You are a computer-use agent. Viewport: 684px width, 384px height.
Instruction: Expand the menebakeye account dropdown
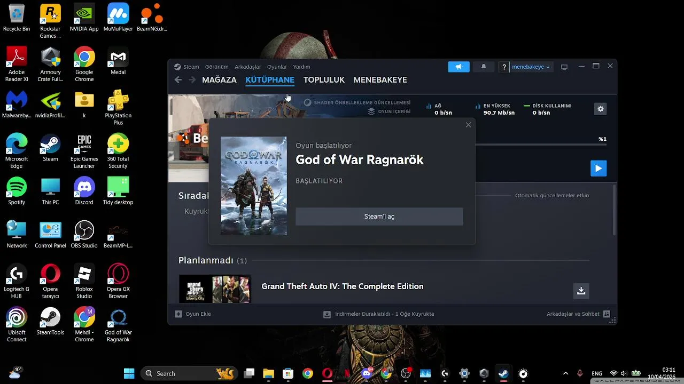[531, 67]
